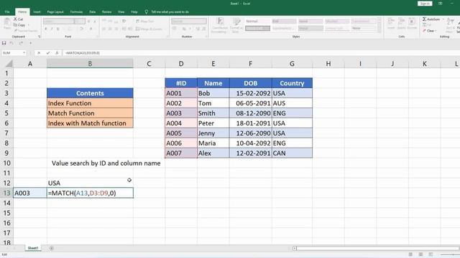Toggle Bold formatting
This screenshot has width=460, height=258.
[46, 29]
